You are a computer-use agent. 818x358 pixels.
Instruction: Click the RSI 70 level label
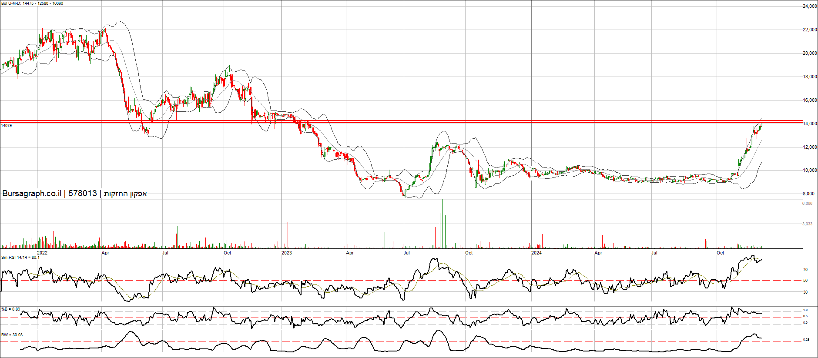pos(805,270)
